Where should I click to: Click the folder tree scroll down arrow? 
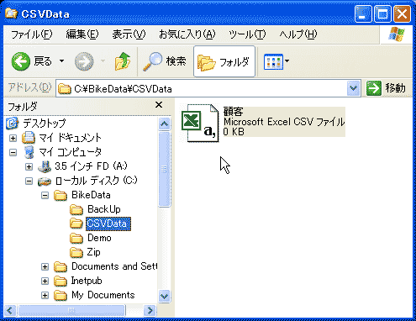point(165,296)
